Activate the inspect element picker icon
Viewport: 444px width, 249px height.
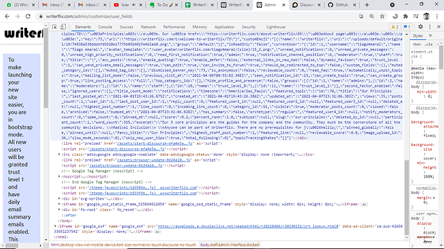(x=55, y=27)
